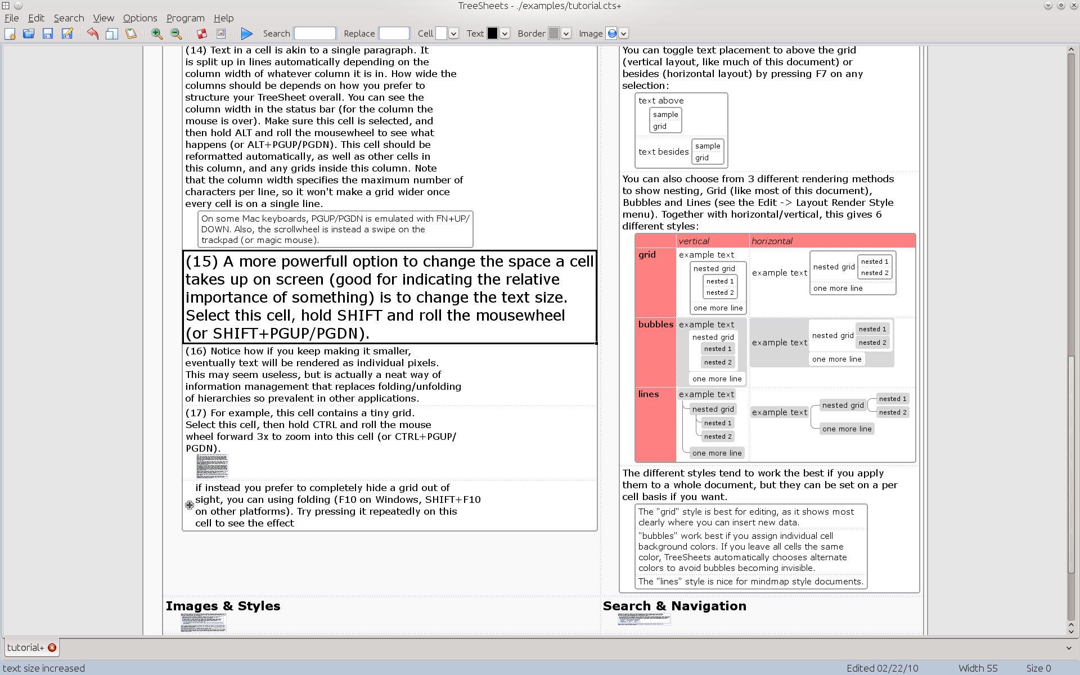Select the 'vertical' header cell
Viewport: 1080px width, 675px height.
pos(713,241)
